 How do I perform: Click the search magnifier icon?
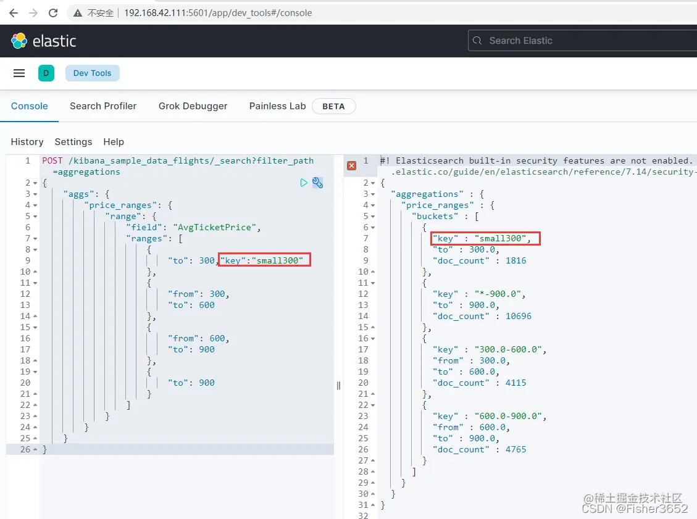(x=477, y=41)
